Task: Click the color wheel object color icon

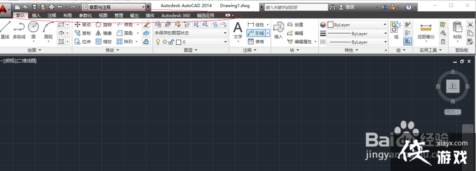Action: point(323,25)
